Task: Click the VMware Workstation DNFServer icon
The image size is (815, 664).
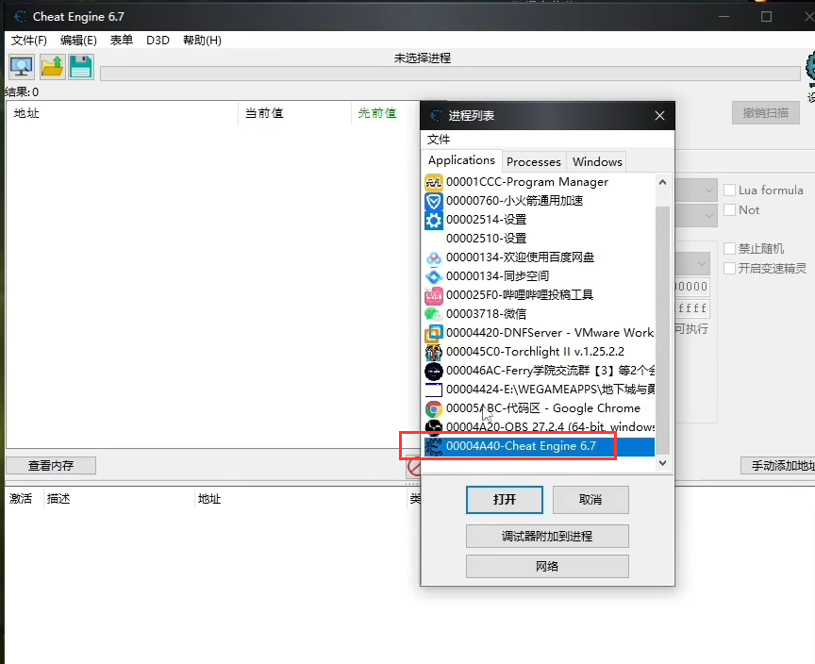Action: 434,333
